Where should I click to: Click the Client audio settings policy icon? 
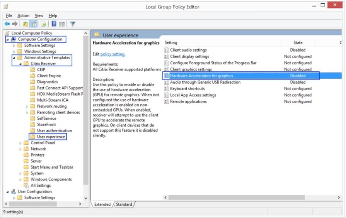(x=167, y=50)
